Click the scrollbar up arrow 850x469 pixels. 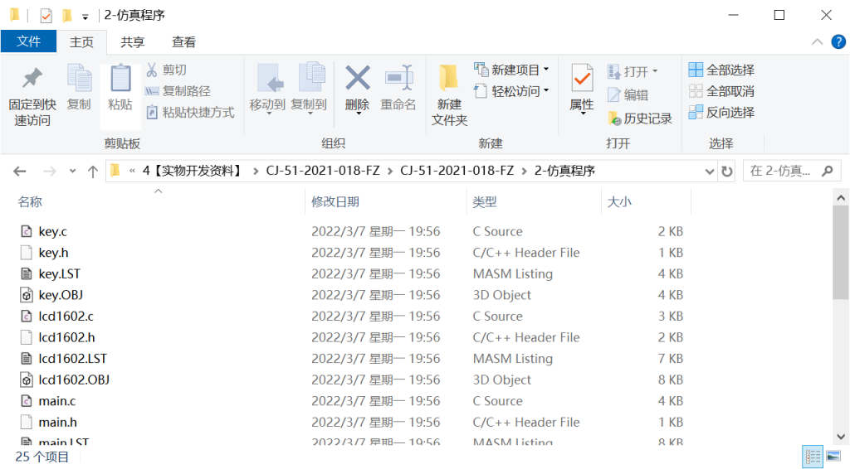click(841, 198)
